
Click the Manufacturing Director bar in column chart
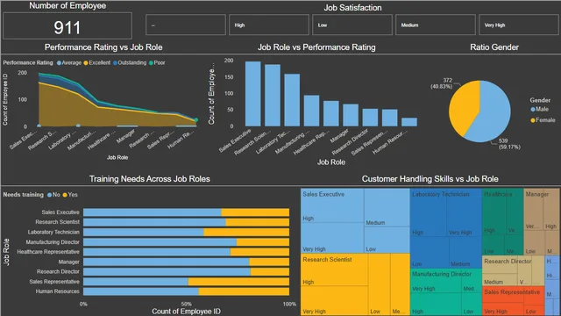coord(311,111)
